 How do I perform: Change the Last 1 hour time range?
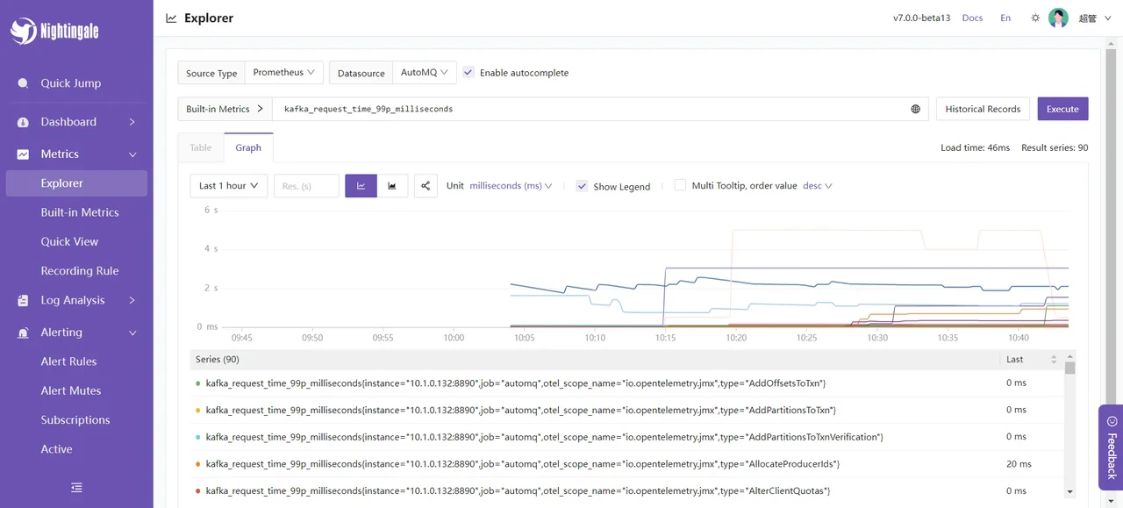coord(228,185)
